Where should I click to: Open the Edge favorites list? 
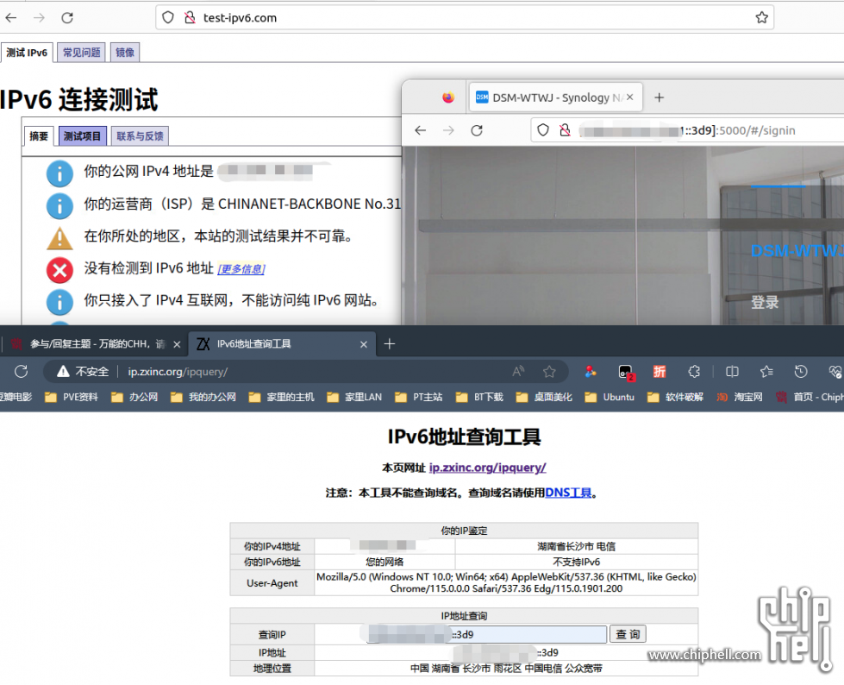coord(766,372)
